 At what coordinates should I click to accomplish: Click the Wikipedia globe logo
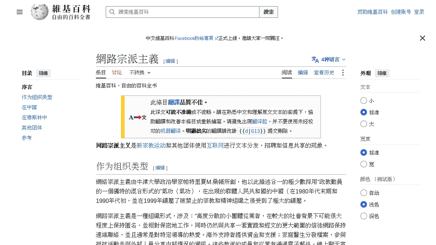coord(40,12)
